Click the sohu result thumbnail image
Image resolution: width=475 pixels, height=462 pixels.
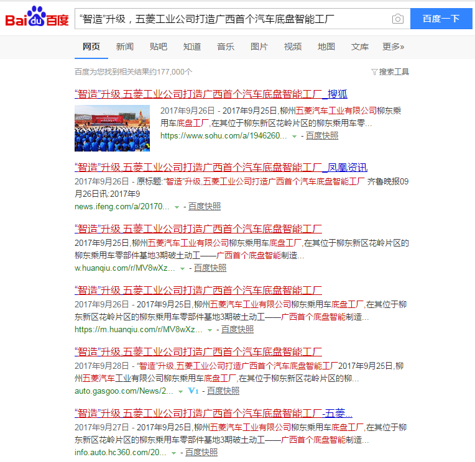pos(112,128)
